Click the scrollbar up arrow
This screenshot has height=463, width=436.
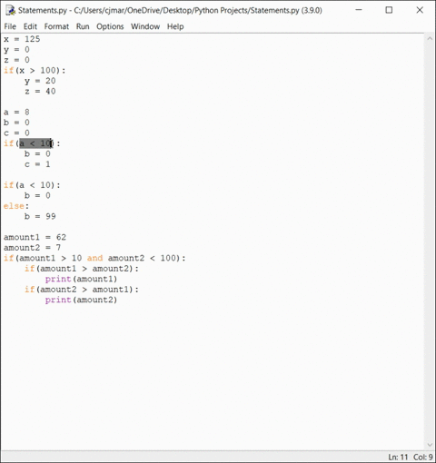pyautogui.click(x=430, y=39)
